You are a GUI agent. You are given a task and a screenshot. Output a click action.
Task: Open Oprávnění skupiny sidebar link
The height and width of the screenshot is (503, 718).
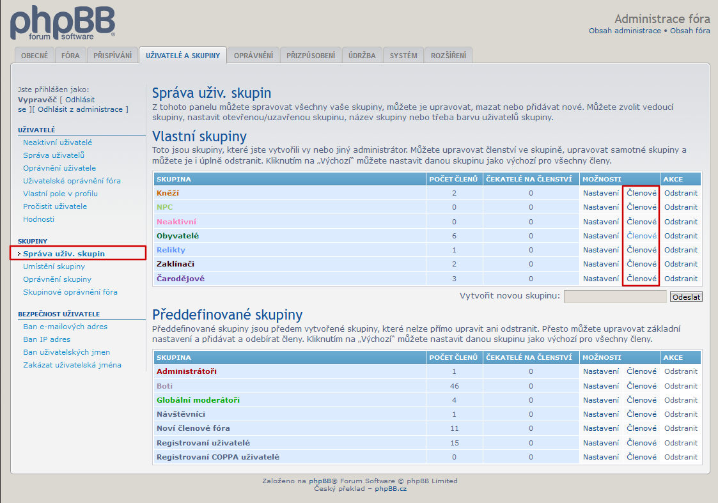point(58,279)
